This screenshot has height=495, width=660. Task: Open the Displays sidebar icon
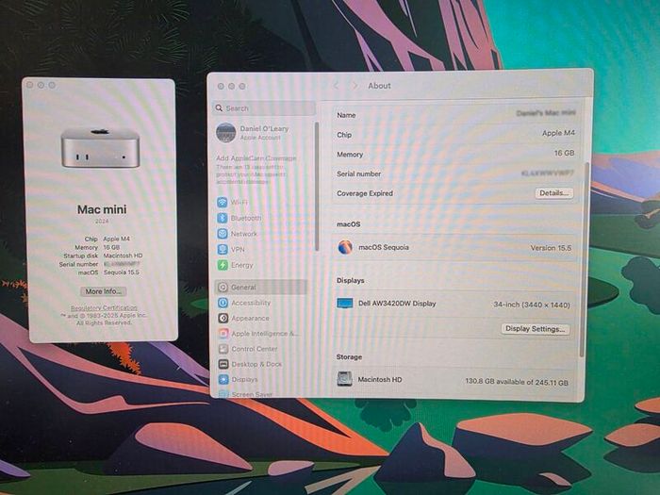pyautogui.click(x=223, y=379)
